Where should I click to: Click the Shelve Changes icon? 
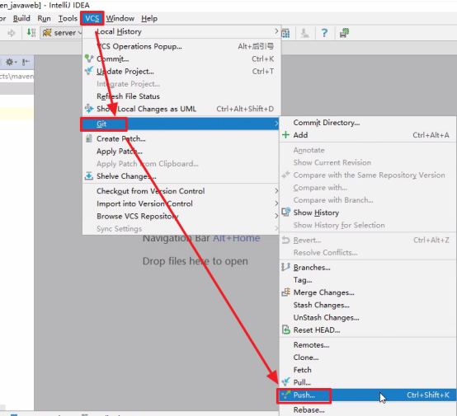(x=89, y=175)
